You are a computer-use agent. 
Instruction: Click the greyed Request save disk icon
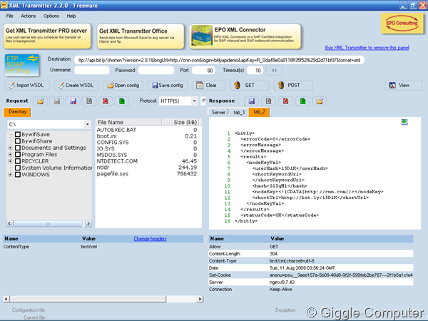coord(57,101)
